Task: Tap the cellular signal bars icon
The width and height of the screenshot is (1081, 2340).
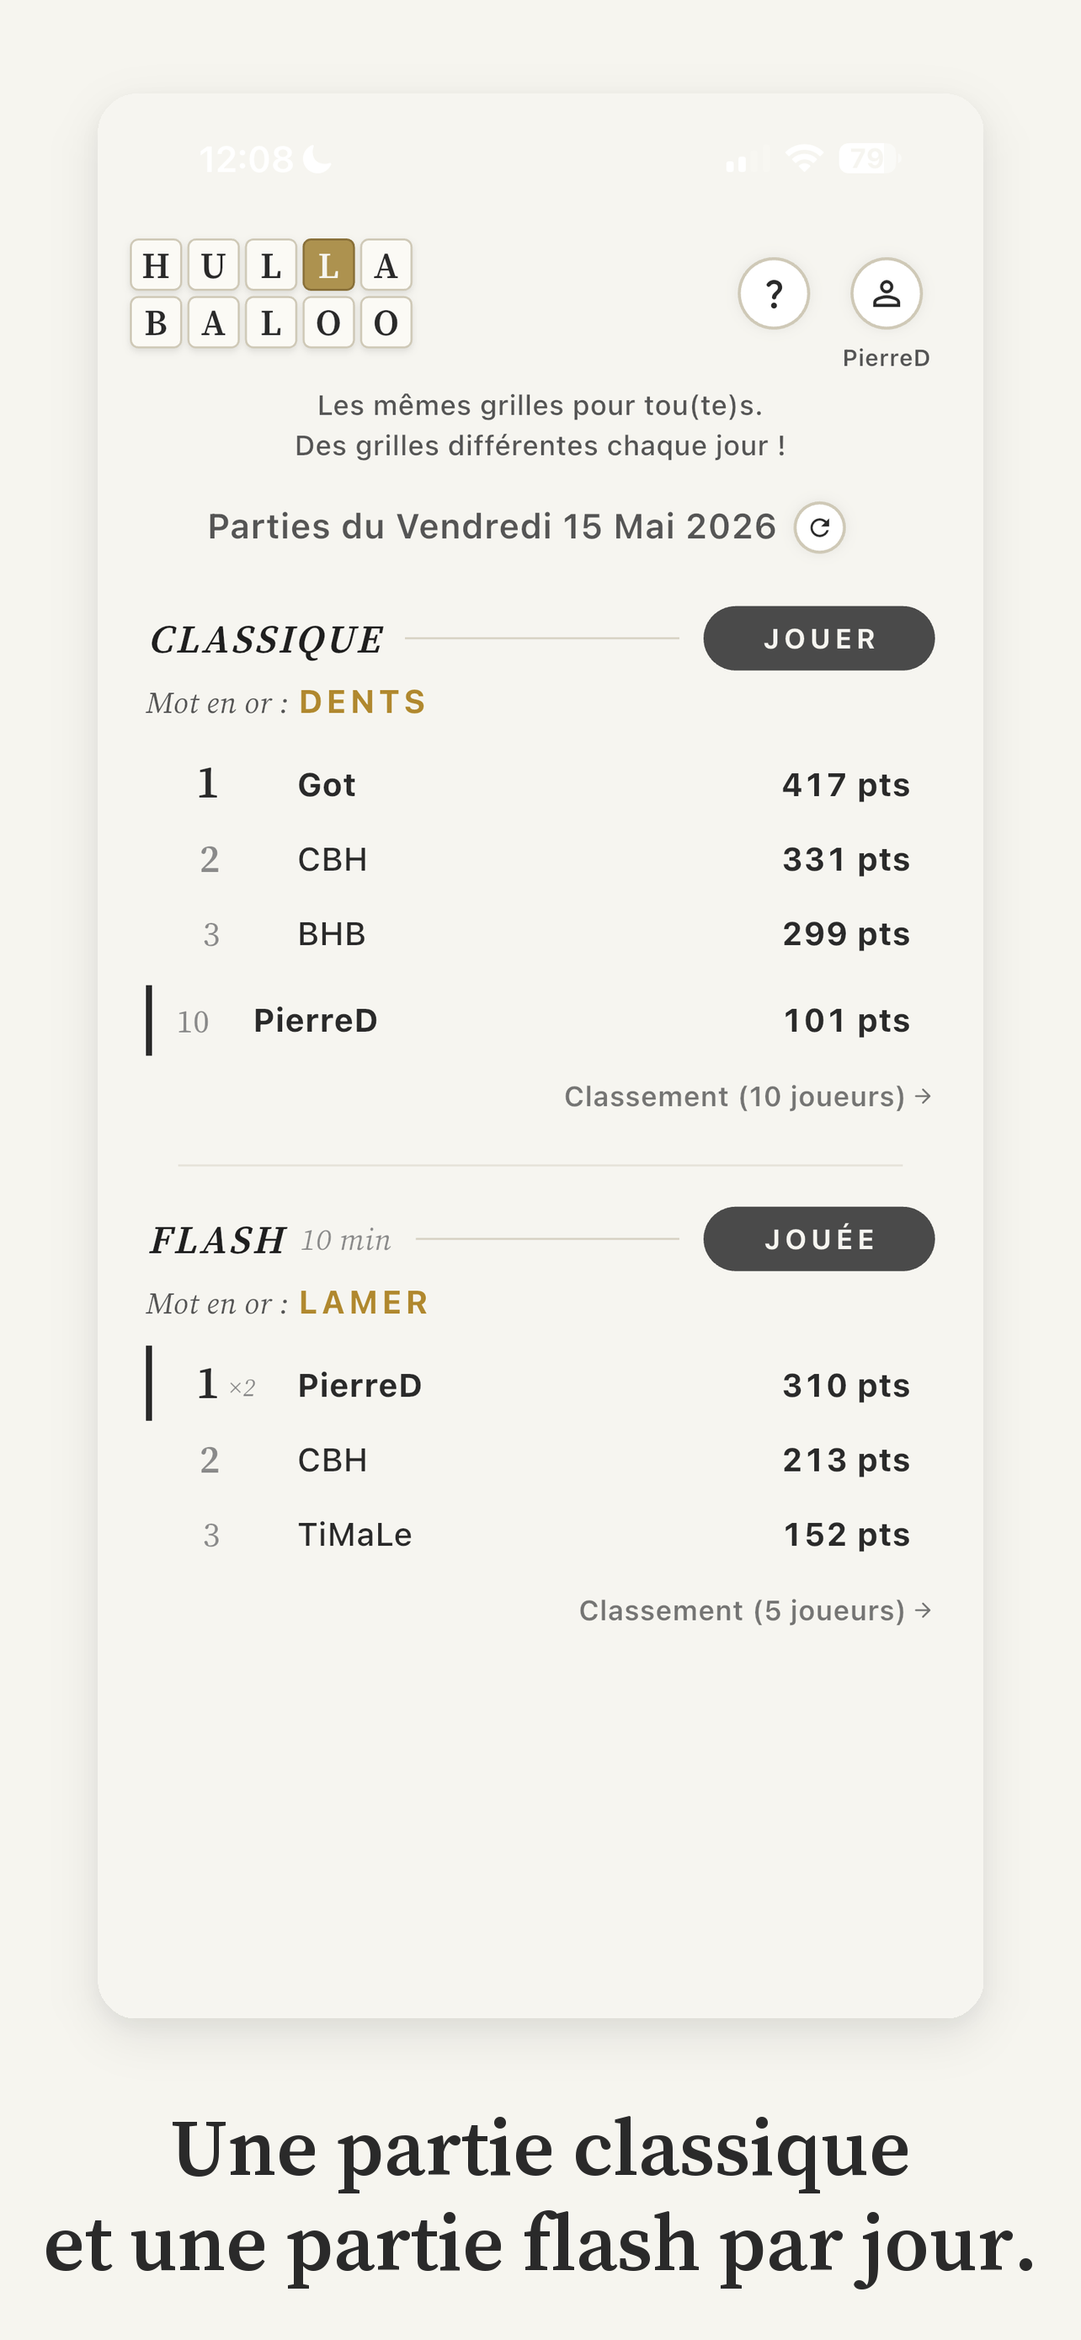Action: tap(746, 159)
